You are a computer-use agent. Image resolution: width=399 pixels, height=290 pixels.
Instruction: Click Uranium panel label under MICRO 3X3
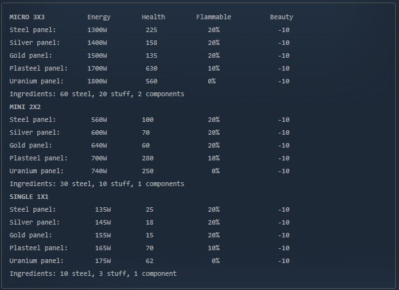tap(37, 81)
